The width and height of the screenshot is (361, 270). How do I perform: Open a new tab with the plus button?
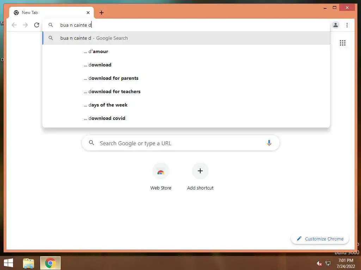pos(102,13)
